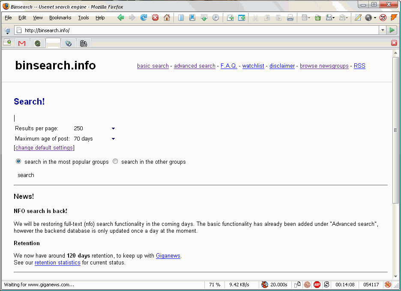Click the pencil and notepad edit icon
Viewport: 401px width, 291px height.
(358, 18)
